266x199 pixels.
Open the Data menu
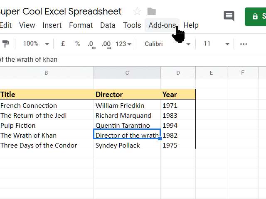click(108, 25)
